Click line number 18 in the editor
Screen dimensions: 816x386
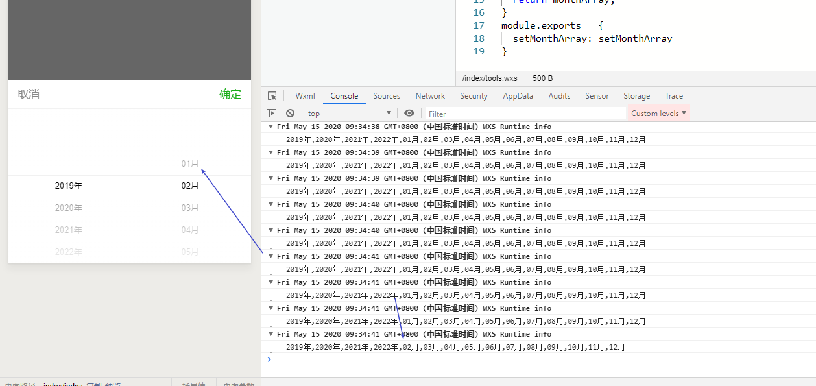pyautogui.click(x=479, y=38)
